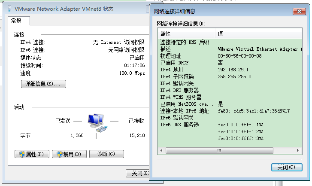Select the 描述 row
Screen dimensions: 312x186
point(230,49)
